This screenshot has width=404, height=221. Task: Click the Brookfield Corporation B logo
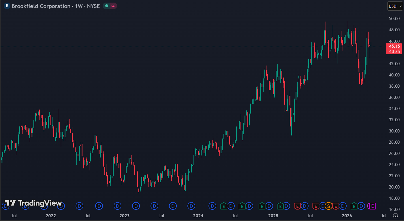tap(7, 6)
